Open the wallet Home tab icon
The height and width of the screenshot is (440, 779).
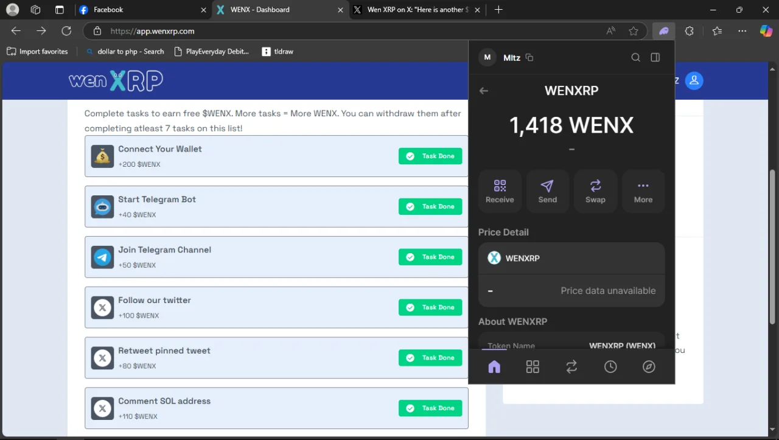(494, 366)
